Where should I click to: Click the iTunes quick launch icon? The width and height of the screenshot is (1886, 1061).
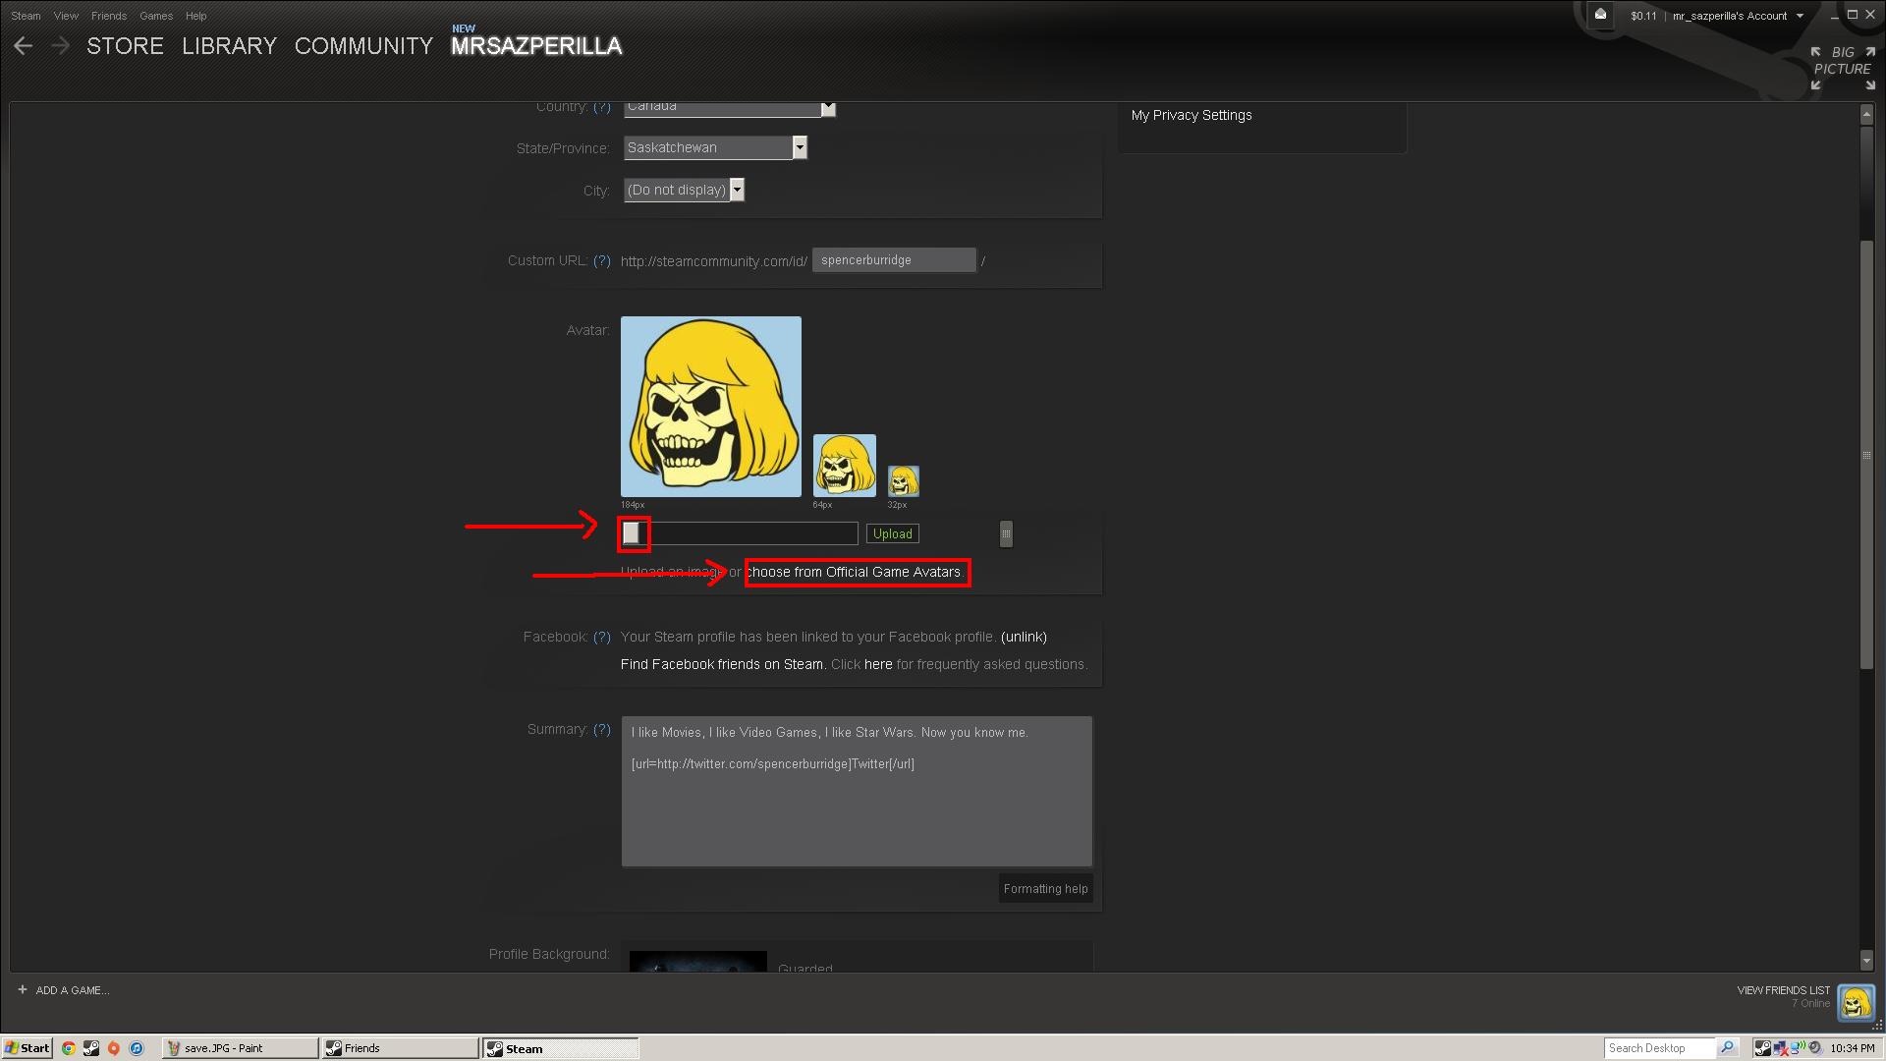click(137, 1048)
